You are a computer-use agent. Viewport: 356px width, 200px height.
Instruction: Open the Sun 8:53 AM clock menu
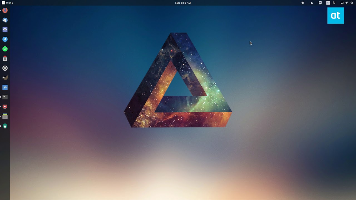183,3
